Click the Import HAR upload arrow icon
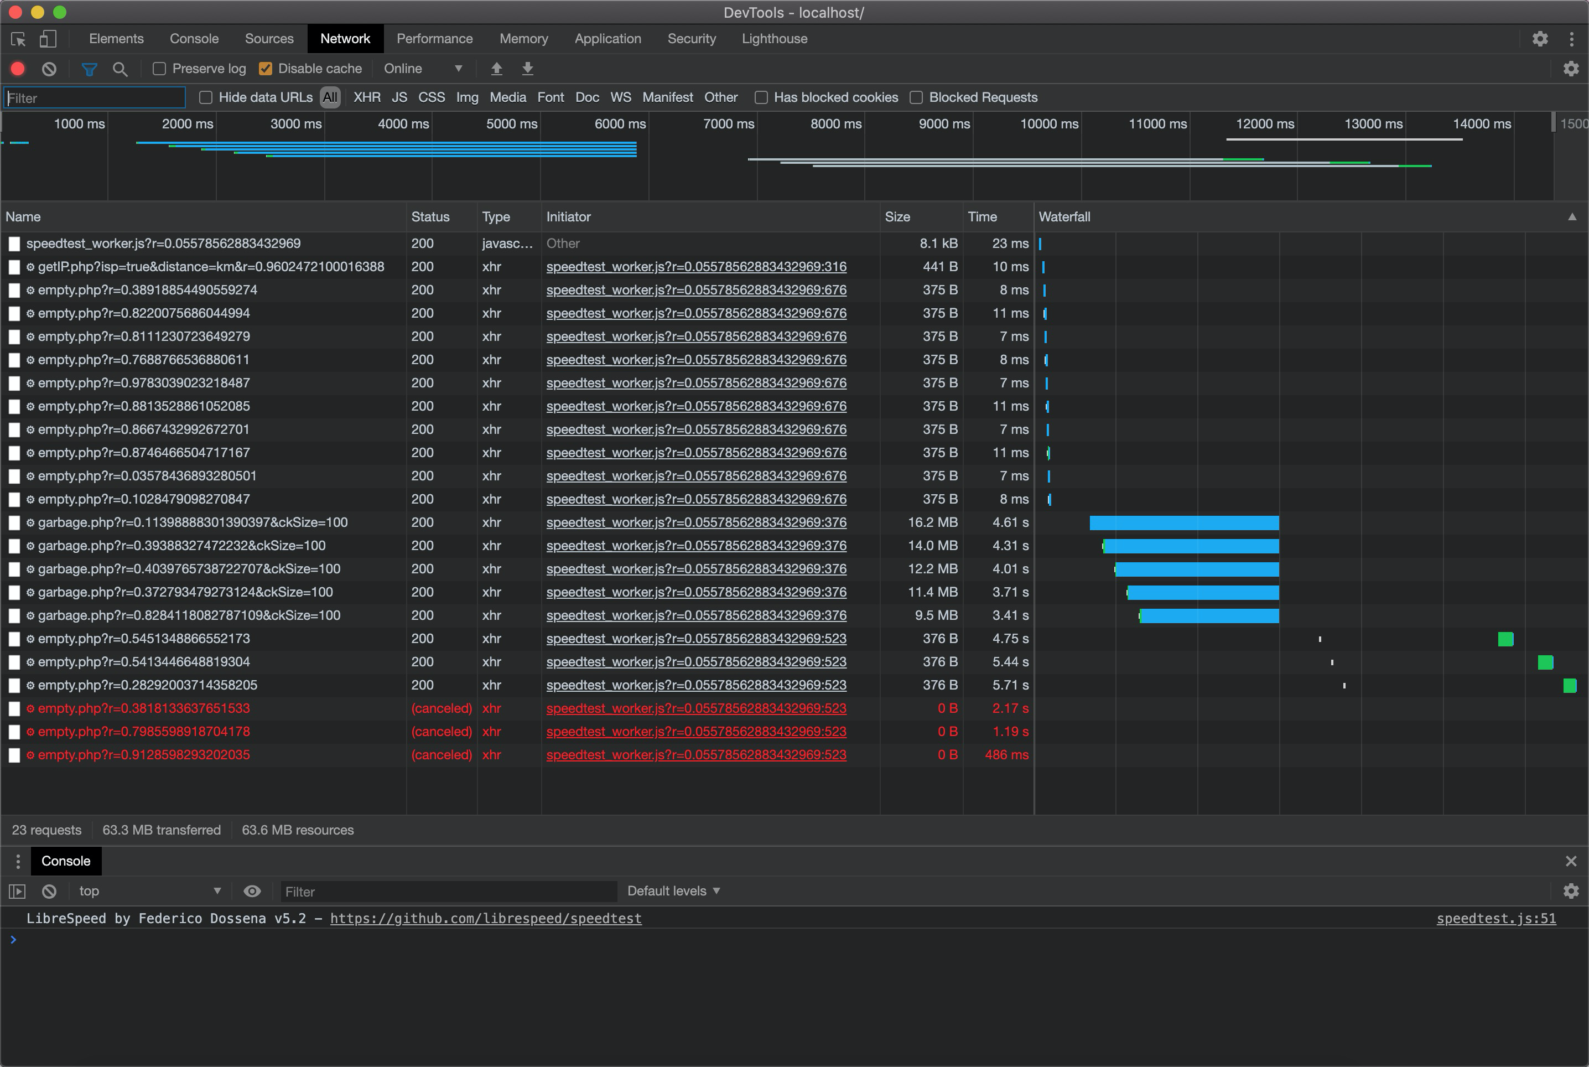Viewport: 1589px width, 1067px height. 497,69
